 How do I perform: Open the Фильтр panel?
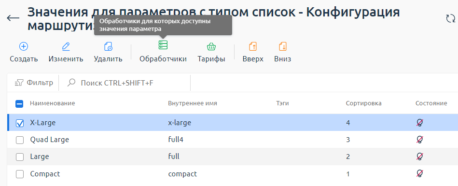point(34,83)
